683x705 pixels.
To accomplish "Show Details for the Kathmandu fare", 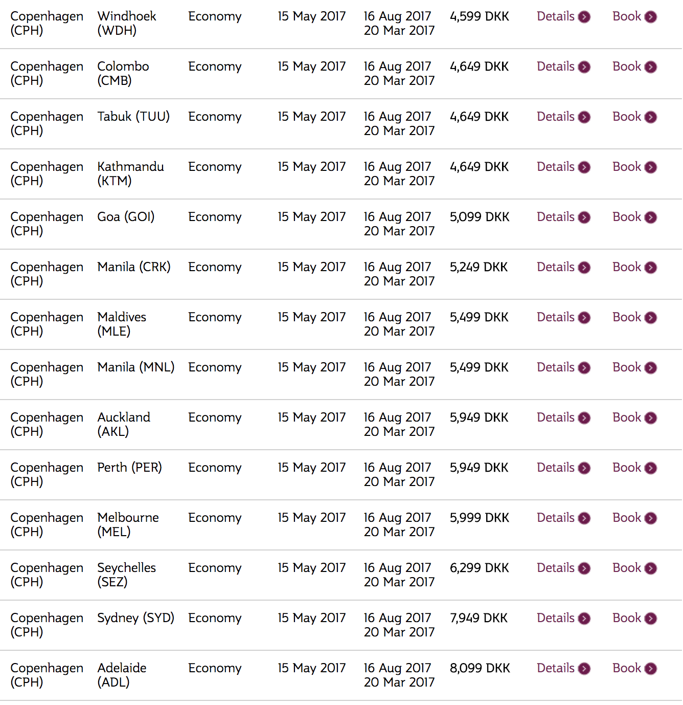I will (556, 167).
